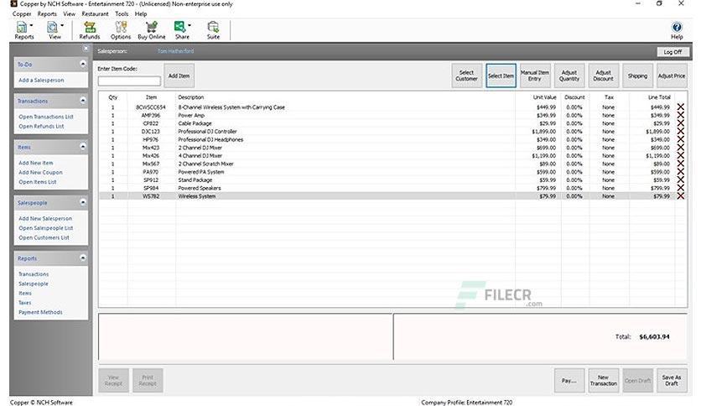Open the View menu in the menu bar
Screen dimensions: 701x406
pos(69,14)
